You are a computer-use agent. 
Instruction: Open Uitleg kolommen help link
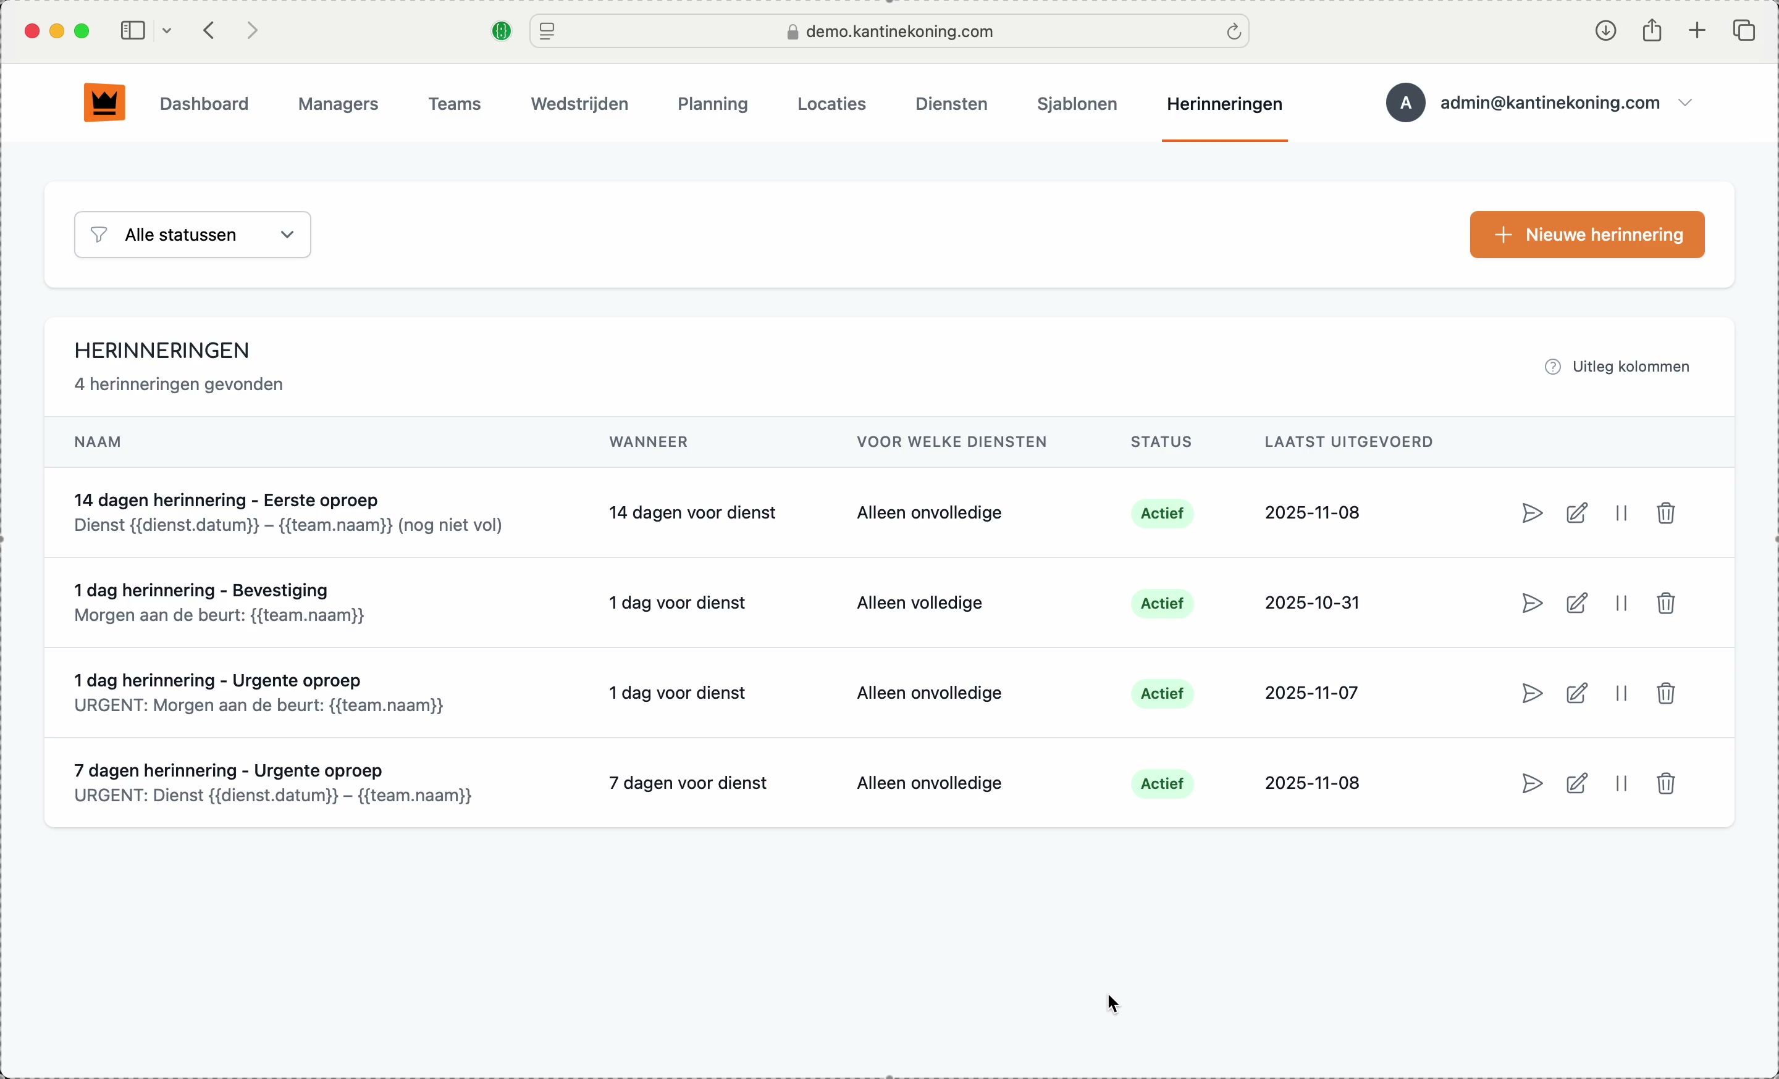tap(1617, 367)
